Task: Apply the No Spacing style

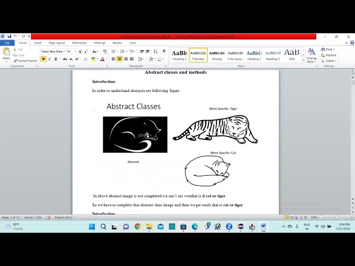Action: pyautogui.click(x=235, y=55)
